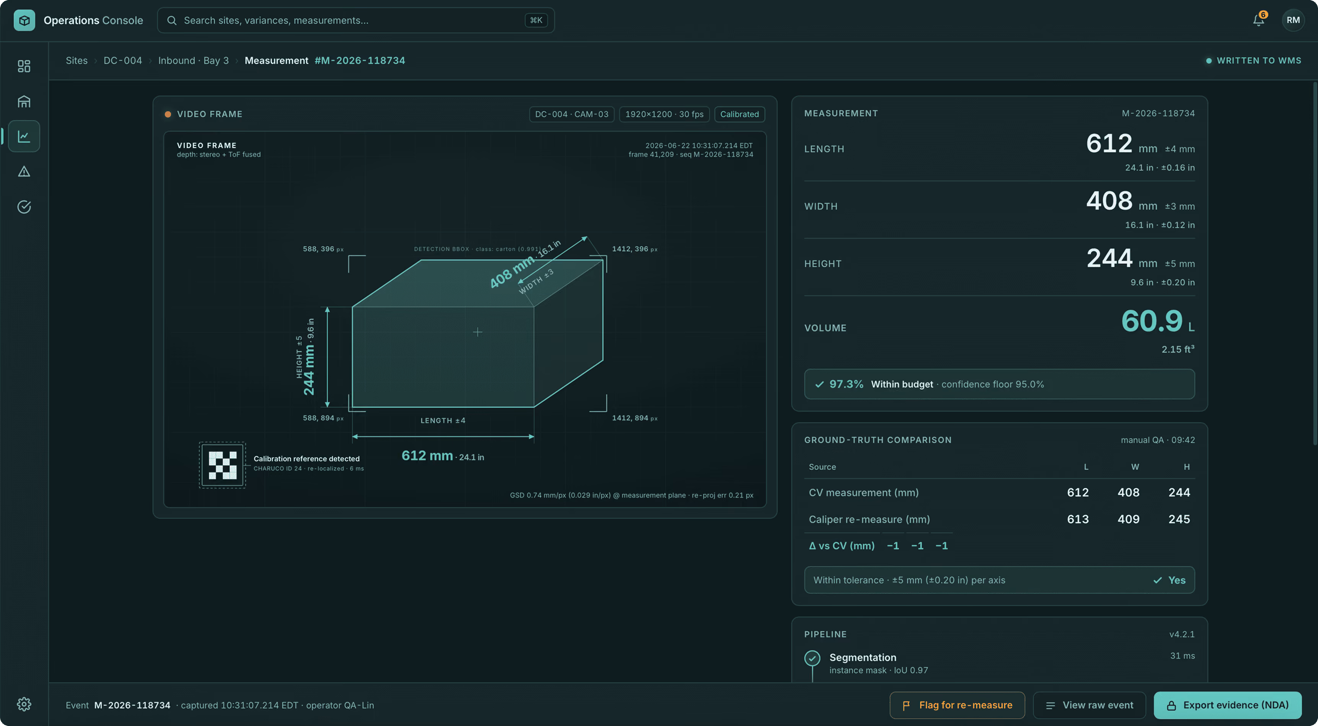Click caliper width value 409
The width and height of the screenshot is (1318, 726).
click(1128, 519)
